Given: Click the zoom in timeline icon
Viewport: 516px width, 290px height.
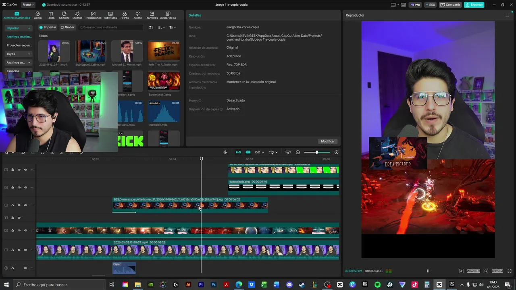Looking at the screenshot, I should coord(337,152).
